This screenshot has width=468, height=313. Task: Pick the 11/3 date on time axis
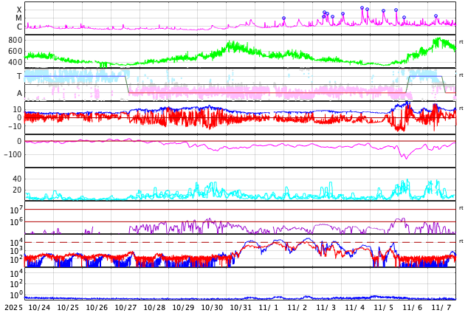pyautogui.click(x=326, y=307)
